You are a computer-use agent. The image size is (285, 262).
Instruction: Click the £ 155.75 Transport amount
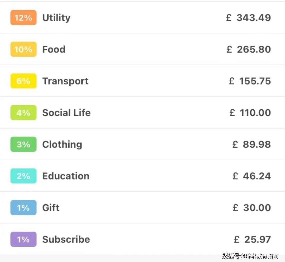tap(250, 81)
